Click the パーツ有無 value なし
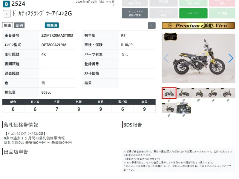Viewport: 239px width, 179px height. click(x=125, y=55)
